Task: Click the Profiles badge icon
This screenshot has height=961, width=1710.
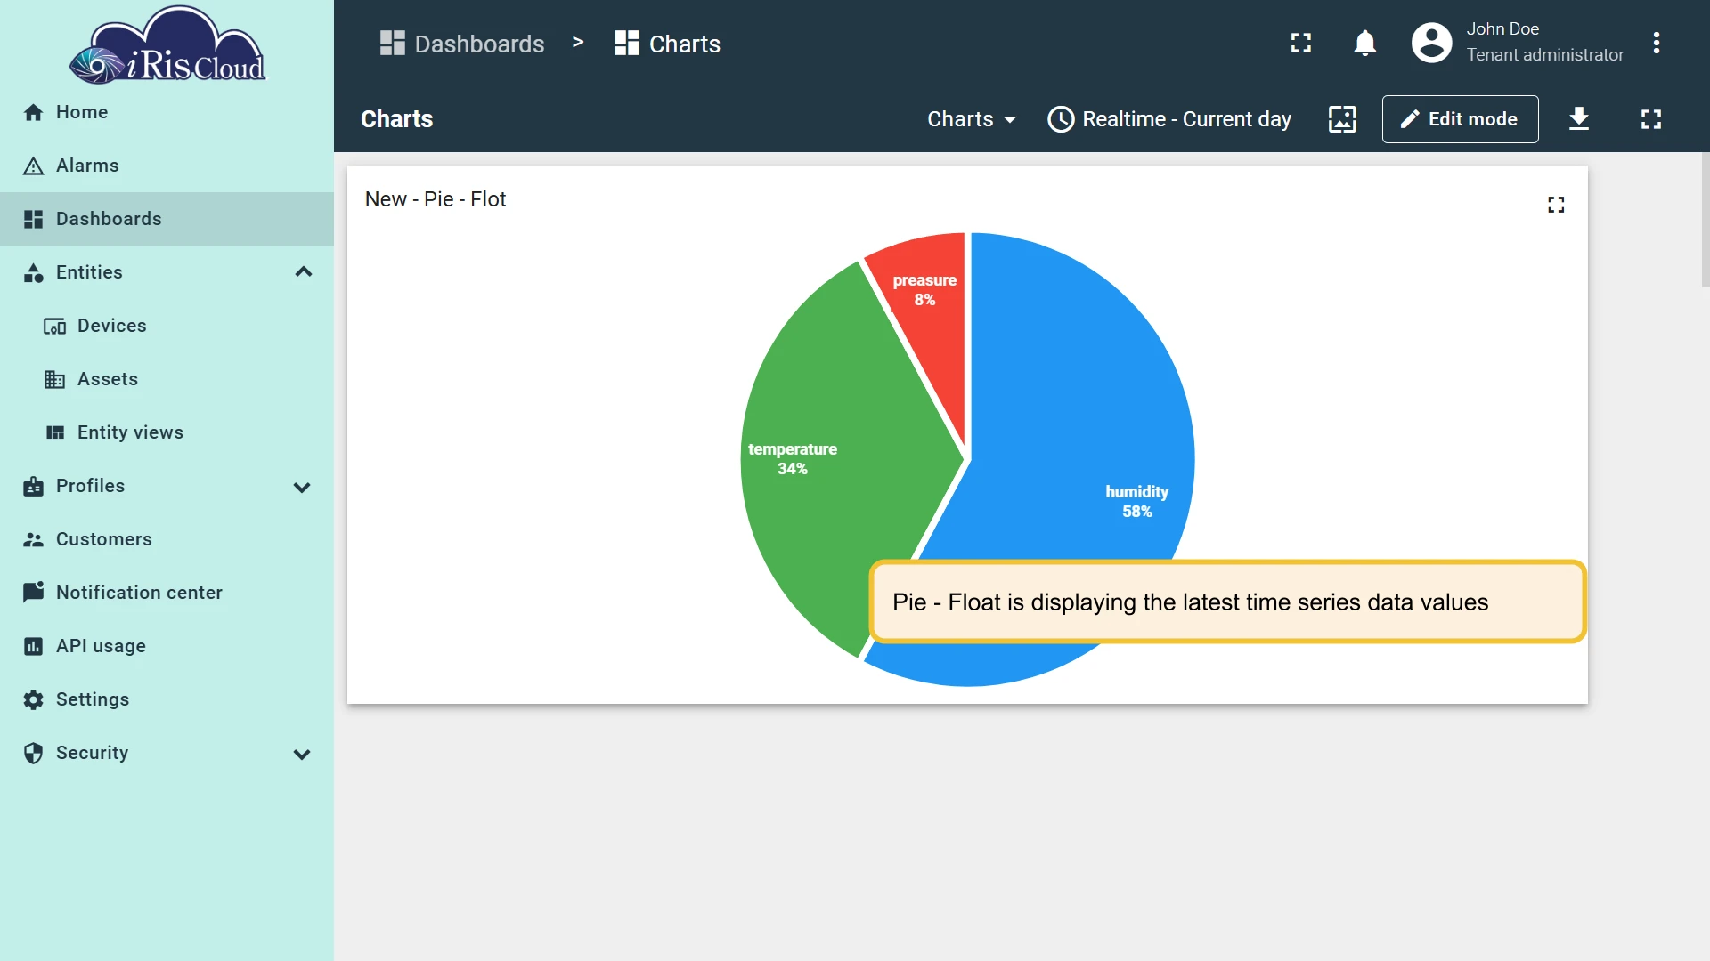Action: (x=33, y=486)
